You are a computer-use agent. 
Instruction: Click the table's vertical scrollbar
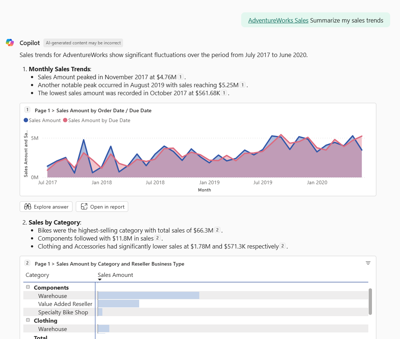click(x=370, y=302)
